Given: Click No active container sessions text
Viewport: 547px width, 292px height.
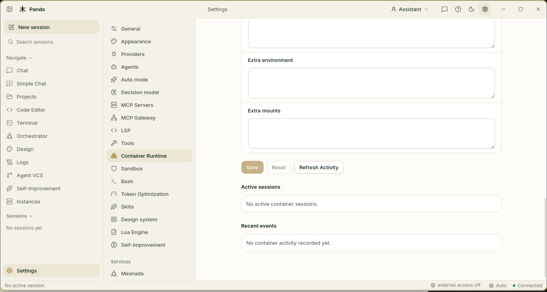Looking at the screenshot, I should pos(282,204).
